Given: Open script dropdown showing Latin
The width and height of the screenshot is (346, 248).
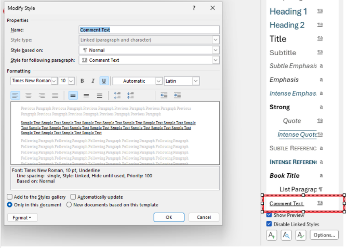Looking at the screenshot, I should 195,81.
